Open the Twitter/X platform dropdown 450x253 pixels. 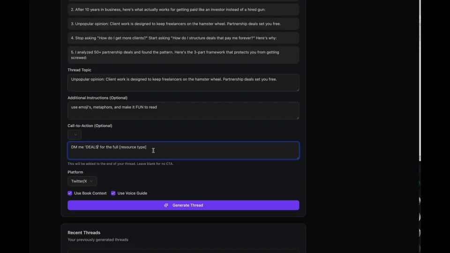tap(82, 181)
